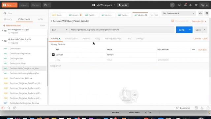Open the PutUpdateExistingUser_Positive request
Screen dimensions: 211x119
[x=24, y=103]
